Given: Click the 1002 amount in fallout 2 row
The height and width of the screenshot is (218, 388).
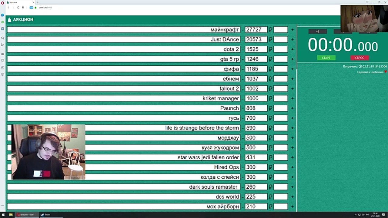Looking at the screenshot, I should 256,89.
